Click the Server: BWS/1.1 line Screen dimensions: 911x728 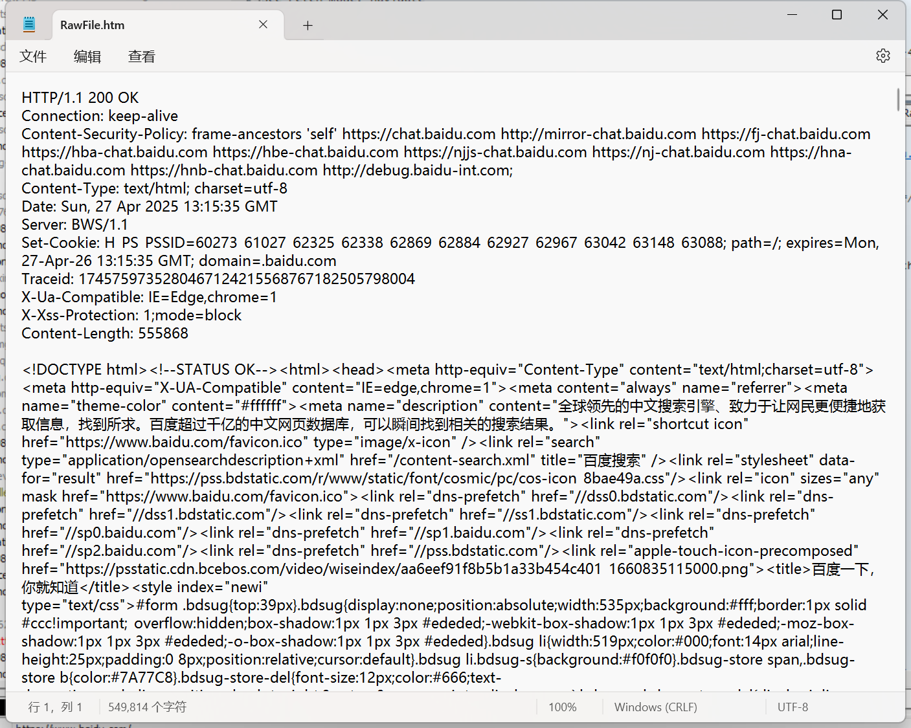click(75, 225)
